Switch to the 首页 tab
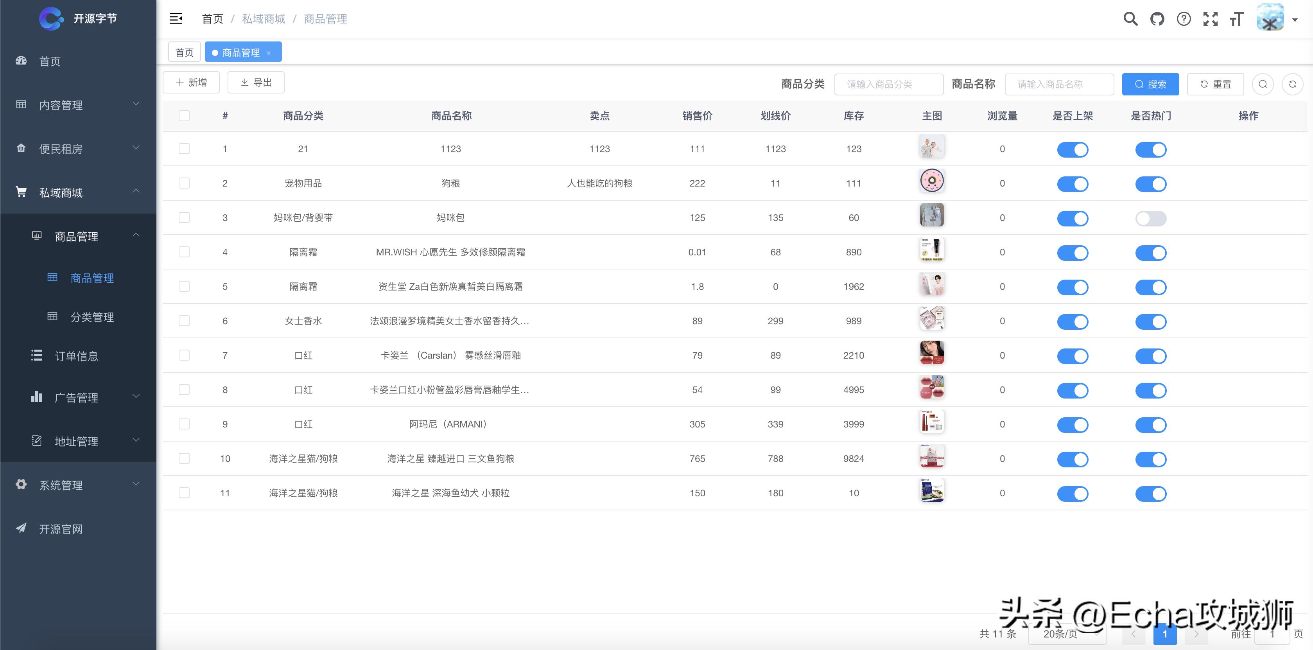Image resolution: width=1313 pixels, height=650 pixels. pos(184,52)
